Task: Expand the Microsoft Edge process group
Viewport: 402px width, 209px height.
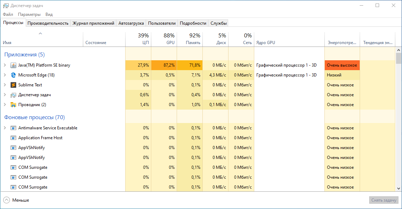Action: tap(5, 75)
